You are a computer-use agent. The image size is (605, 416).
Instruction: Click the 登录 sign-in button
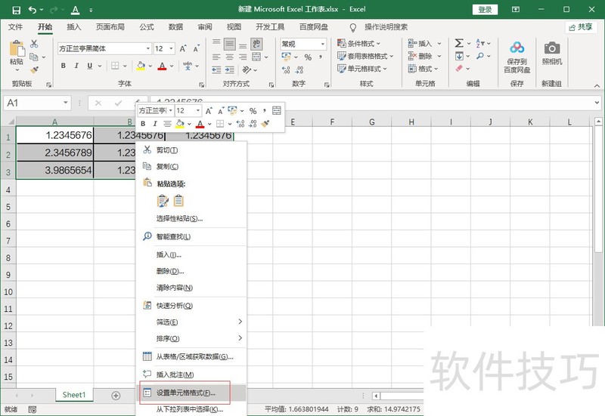coord(485,10)
